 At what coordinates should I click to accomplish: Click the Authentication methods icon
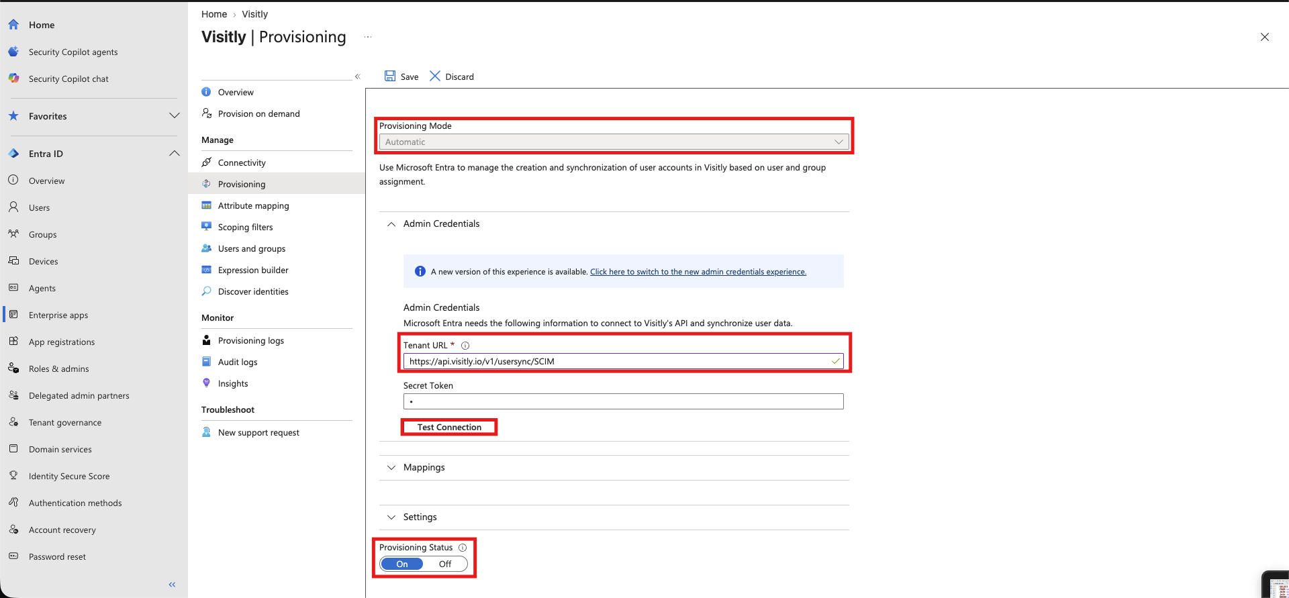point(13,503)
